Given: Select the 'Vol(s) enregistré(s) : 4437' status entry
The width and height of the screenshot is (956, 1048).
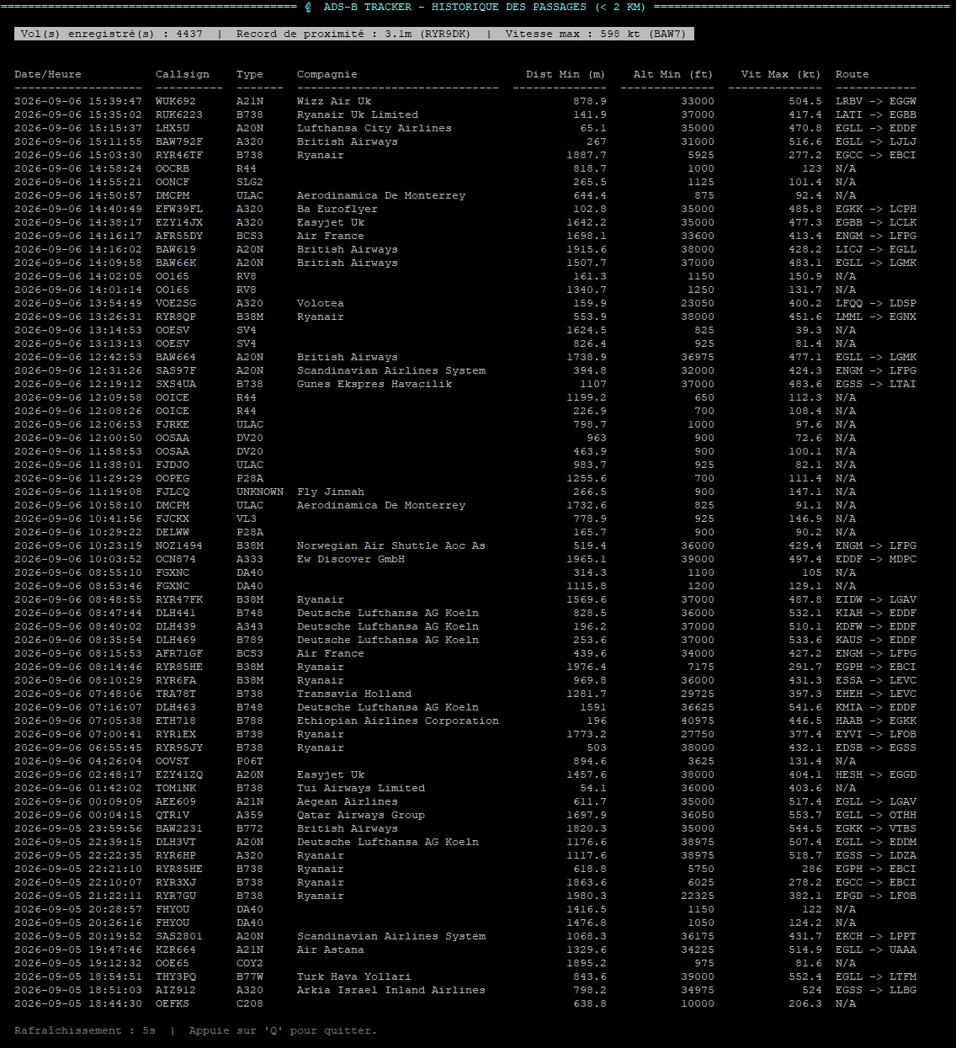Looking at the screenshot, I should (x=112, y=34).
